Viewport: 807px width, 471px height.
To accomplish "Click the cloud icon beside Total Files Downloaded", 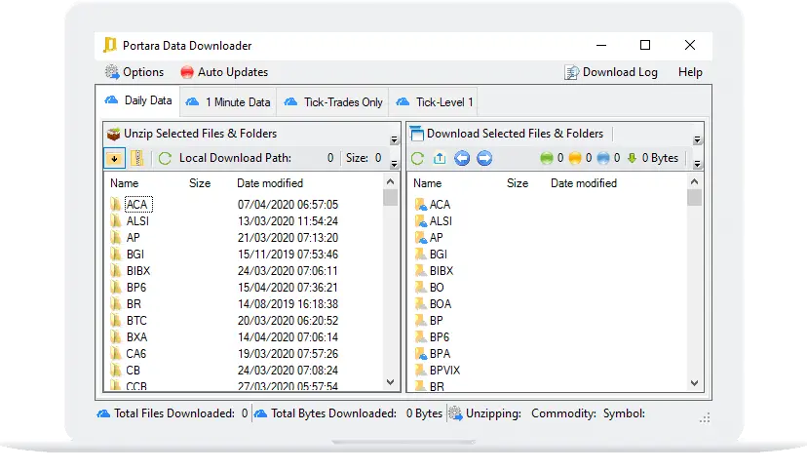I will (x=103, y=413).
